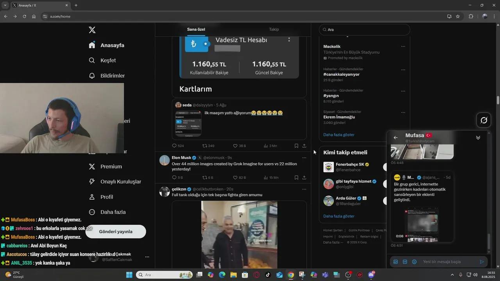Send the direct message
The width and height of the screenshot is (500, 281).
click(482, 262)
